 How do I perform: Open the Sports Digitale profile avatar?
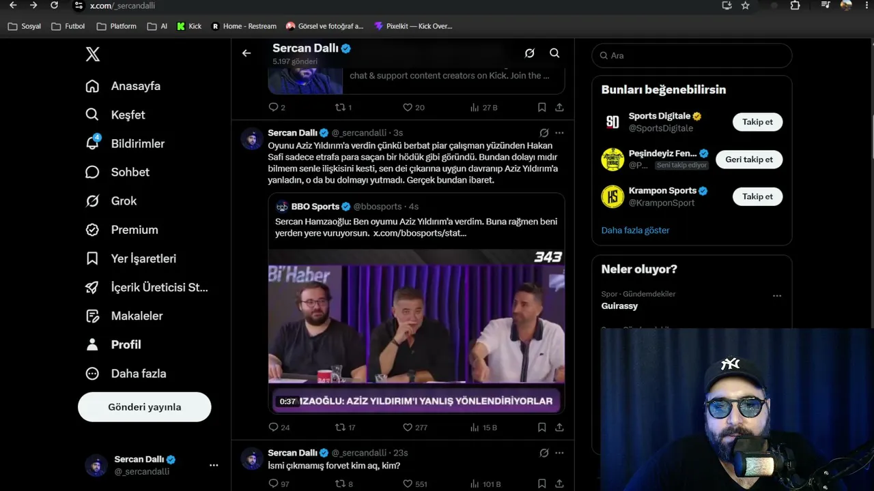click(612, 122)
